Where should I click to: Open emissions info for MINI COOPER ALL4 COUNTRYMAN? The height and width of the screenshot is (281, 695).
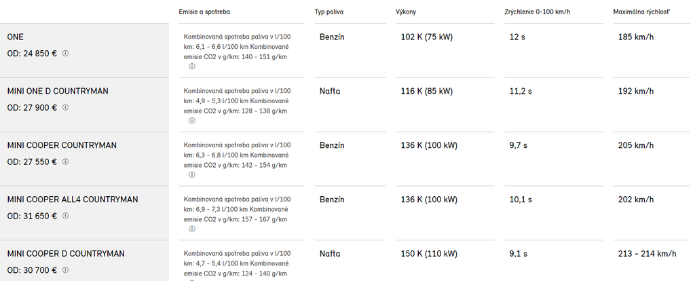coord(192,229)
